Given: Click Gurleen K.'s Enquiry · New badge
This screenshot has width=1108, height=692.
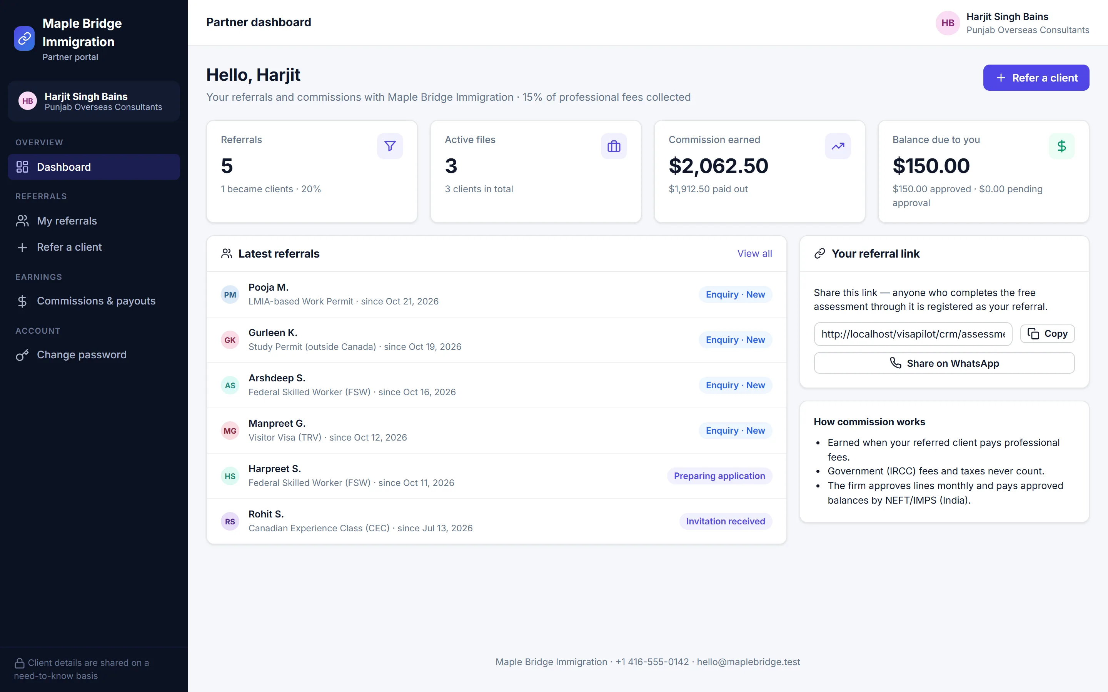Looking at the screenshot, I should pos(735,340).
